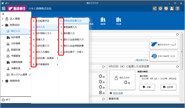
Task: Select 2. 業務連携入力 submenu item
Action: click(x=74, y=27)
